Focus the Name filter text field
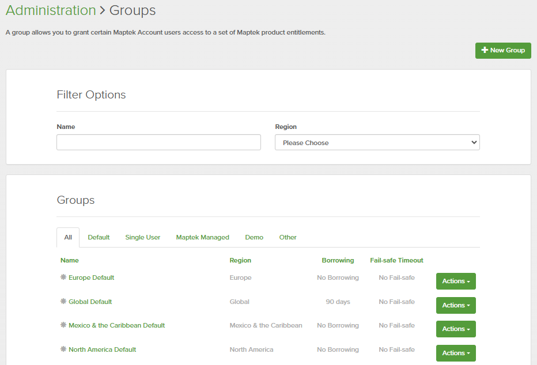This screenshot has height=365, width=537. pyautogui.click(x=158, y=143)
